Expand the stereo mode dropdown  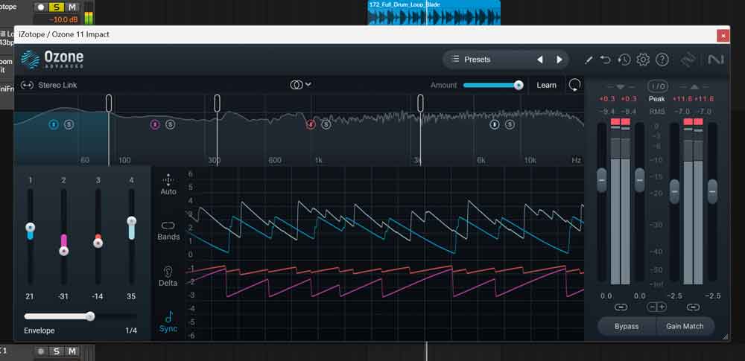[x=301, y=85]
